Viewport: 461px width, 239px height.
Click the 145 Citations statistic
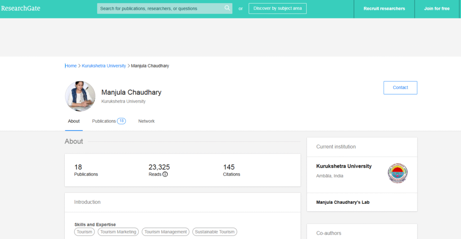[x=231, y=170]
